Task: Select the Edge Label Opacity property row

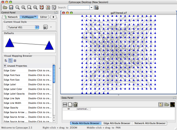Action: [28, 94]
